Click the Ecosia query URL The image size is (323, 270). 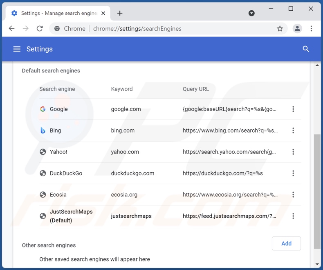tap(230, 195)
